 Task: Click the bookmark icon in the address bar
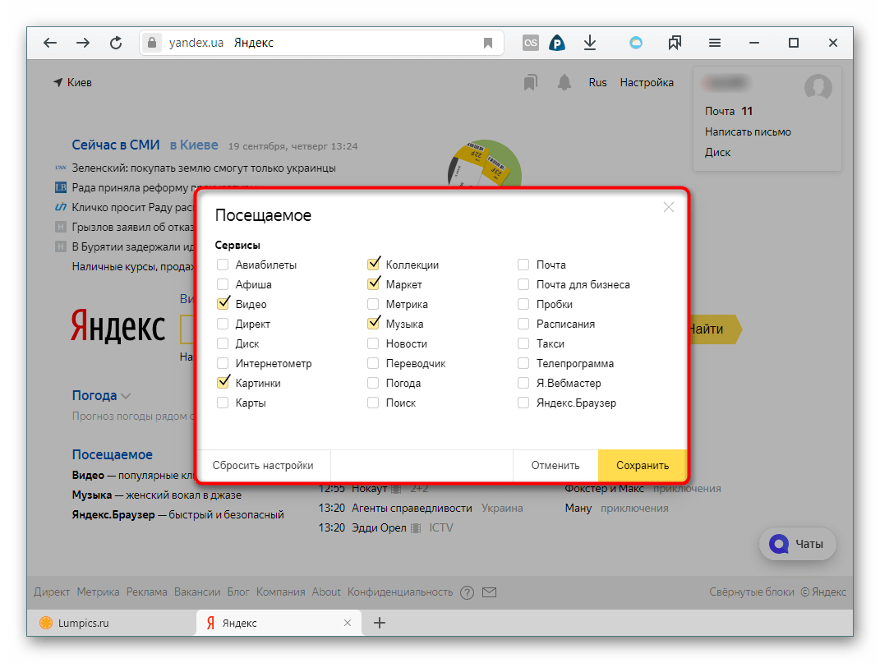pyautogui.click(x=488, y=44)
